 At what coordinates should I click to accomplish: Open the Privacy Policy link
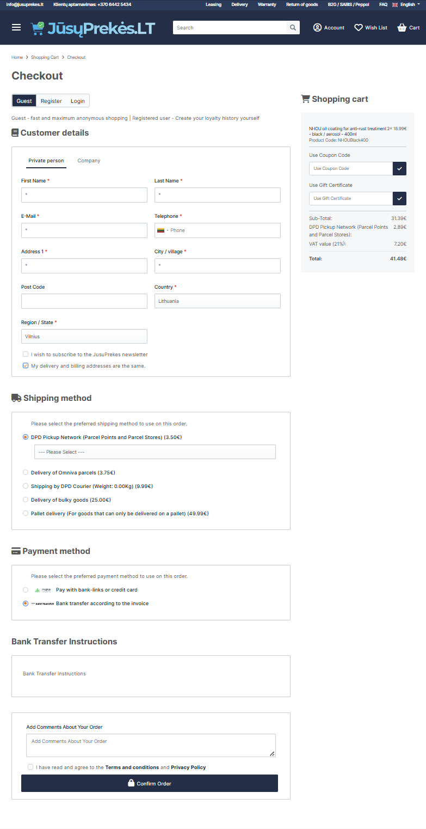coord(188,767)
